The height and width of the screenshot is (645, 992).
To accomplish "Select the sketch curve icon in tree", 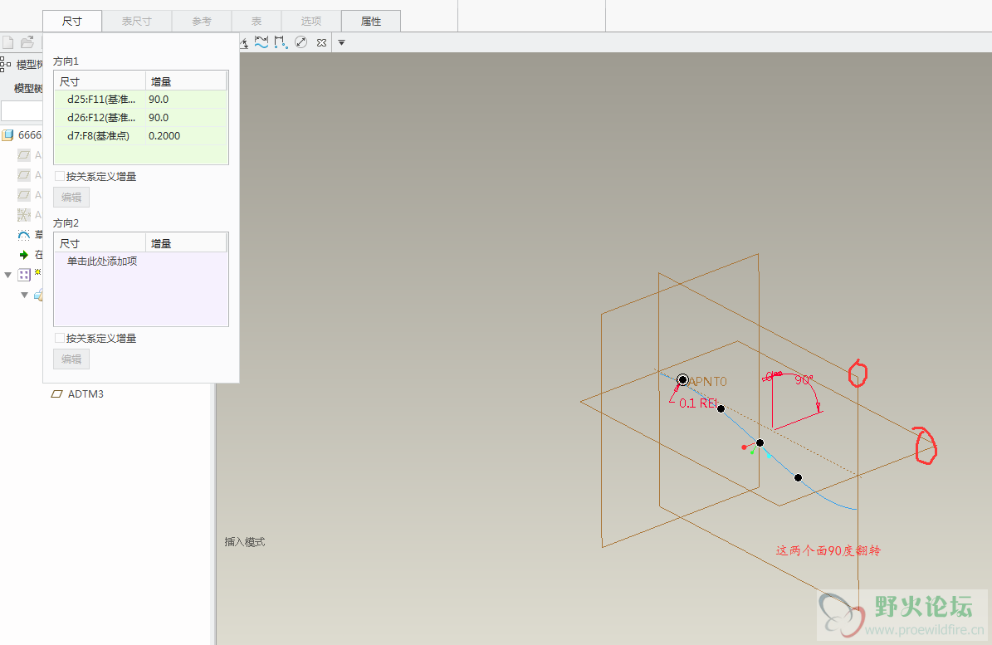I will tap(24, 235).
